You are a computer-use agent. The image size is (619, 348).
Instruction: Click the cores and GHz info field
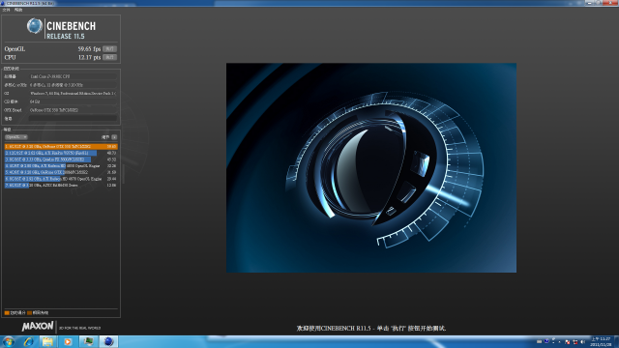point(74,85)
